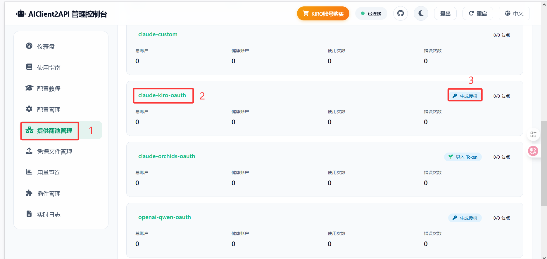Open 用量查询 in sidebar
This screenshot has height=259, width=547.
61,172
